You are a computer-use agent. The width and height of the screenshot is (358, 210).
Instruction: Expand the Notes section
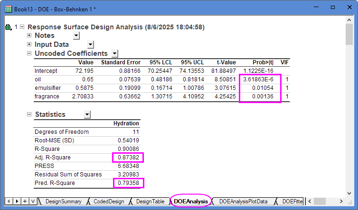pos(29,35)
